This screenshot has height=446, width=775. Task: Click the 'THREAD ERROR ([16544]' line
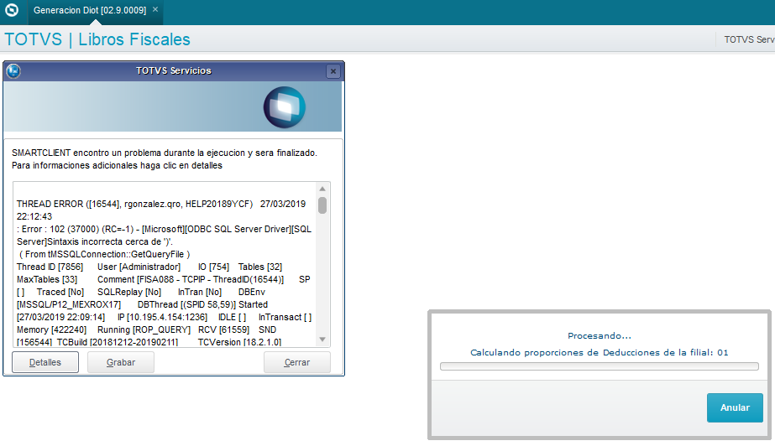point(161,204)
